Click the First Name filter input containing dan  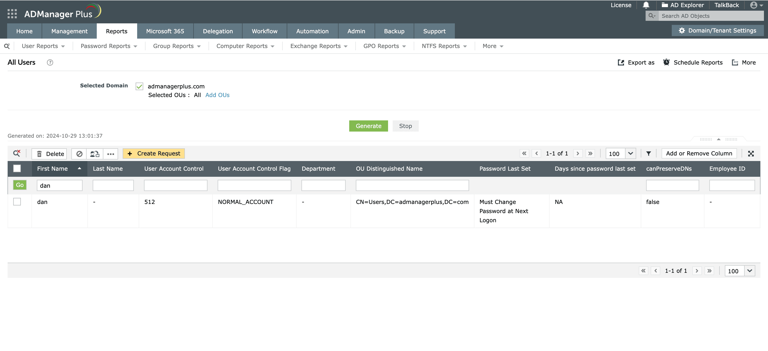click(59, 185)
